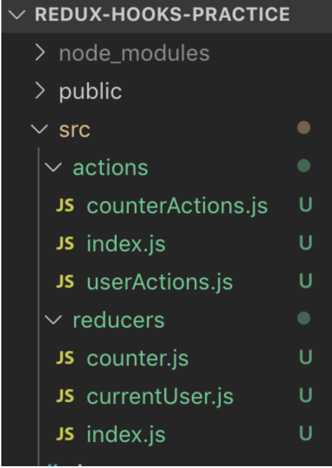Collapse the src folder chevron
Viewport: 332px width, 468px height.
[40, 129]
